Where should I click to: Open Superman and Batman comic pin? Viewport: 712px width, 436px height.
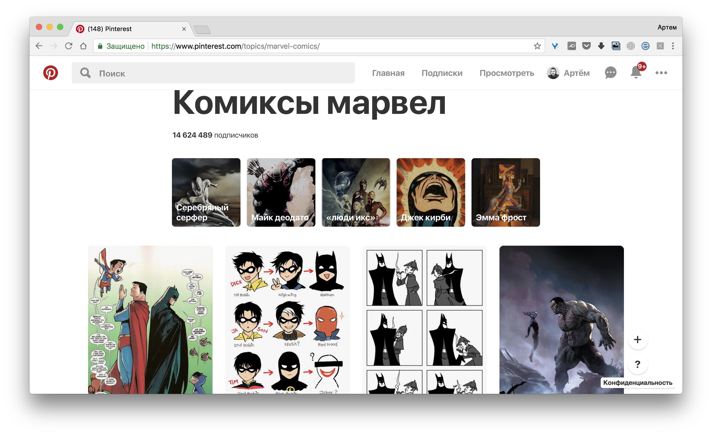[x=150, y=319]
